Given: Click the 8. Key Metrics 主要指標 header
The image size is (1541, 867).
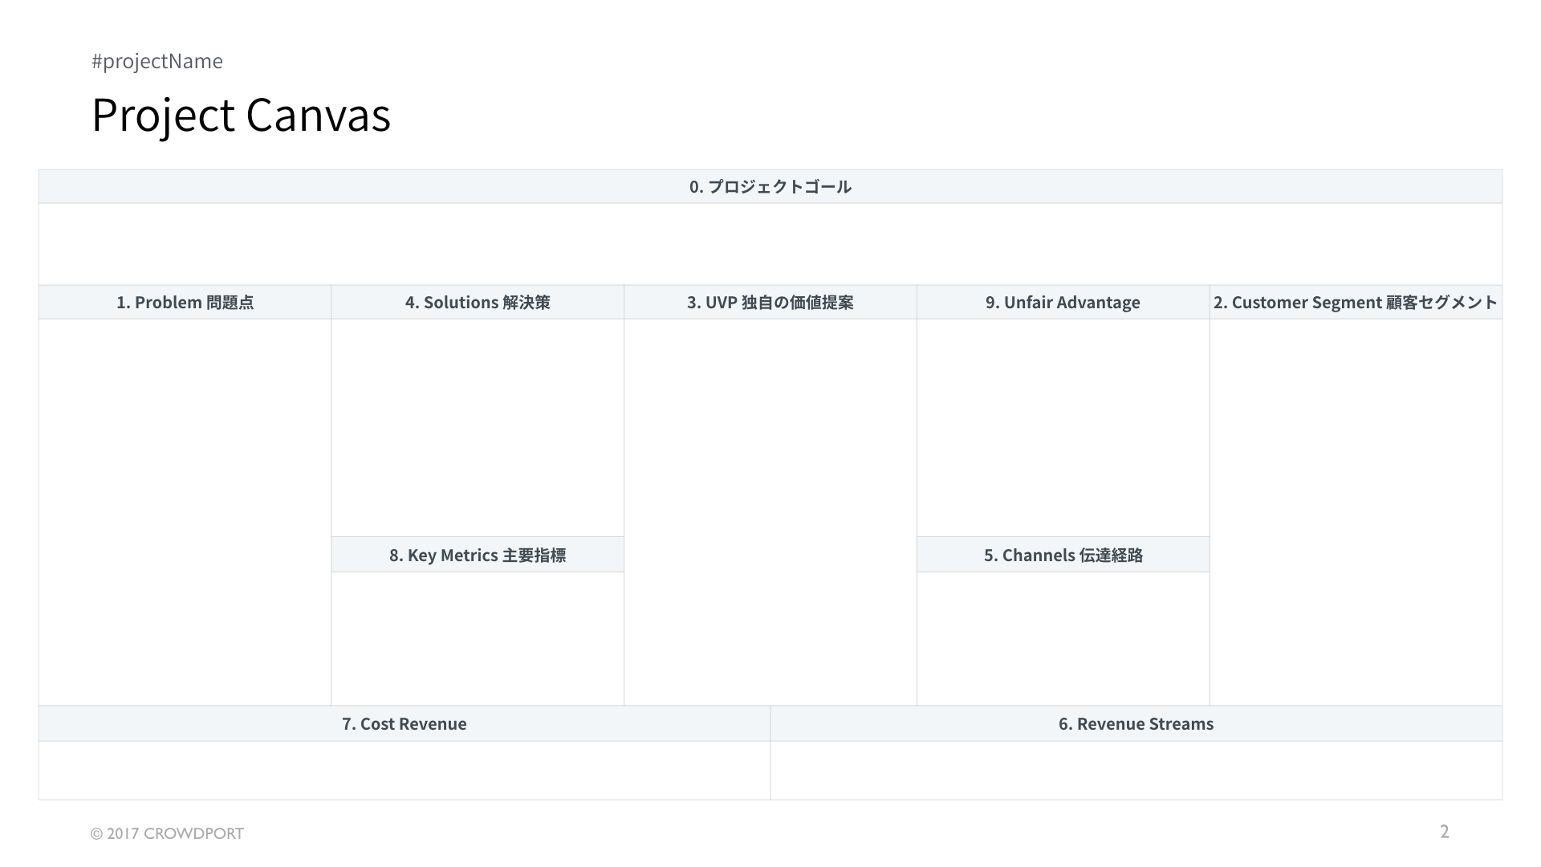Looking at the screenshot, I should [478, 555].
